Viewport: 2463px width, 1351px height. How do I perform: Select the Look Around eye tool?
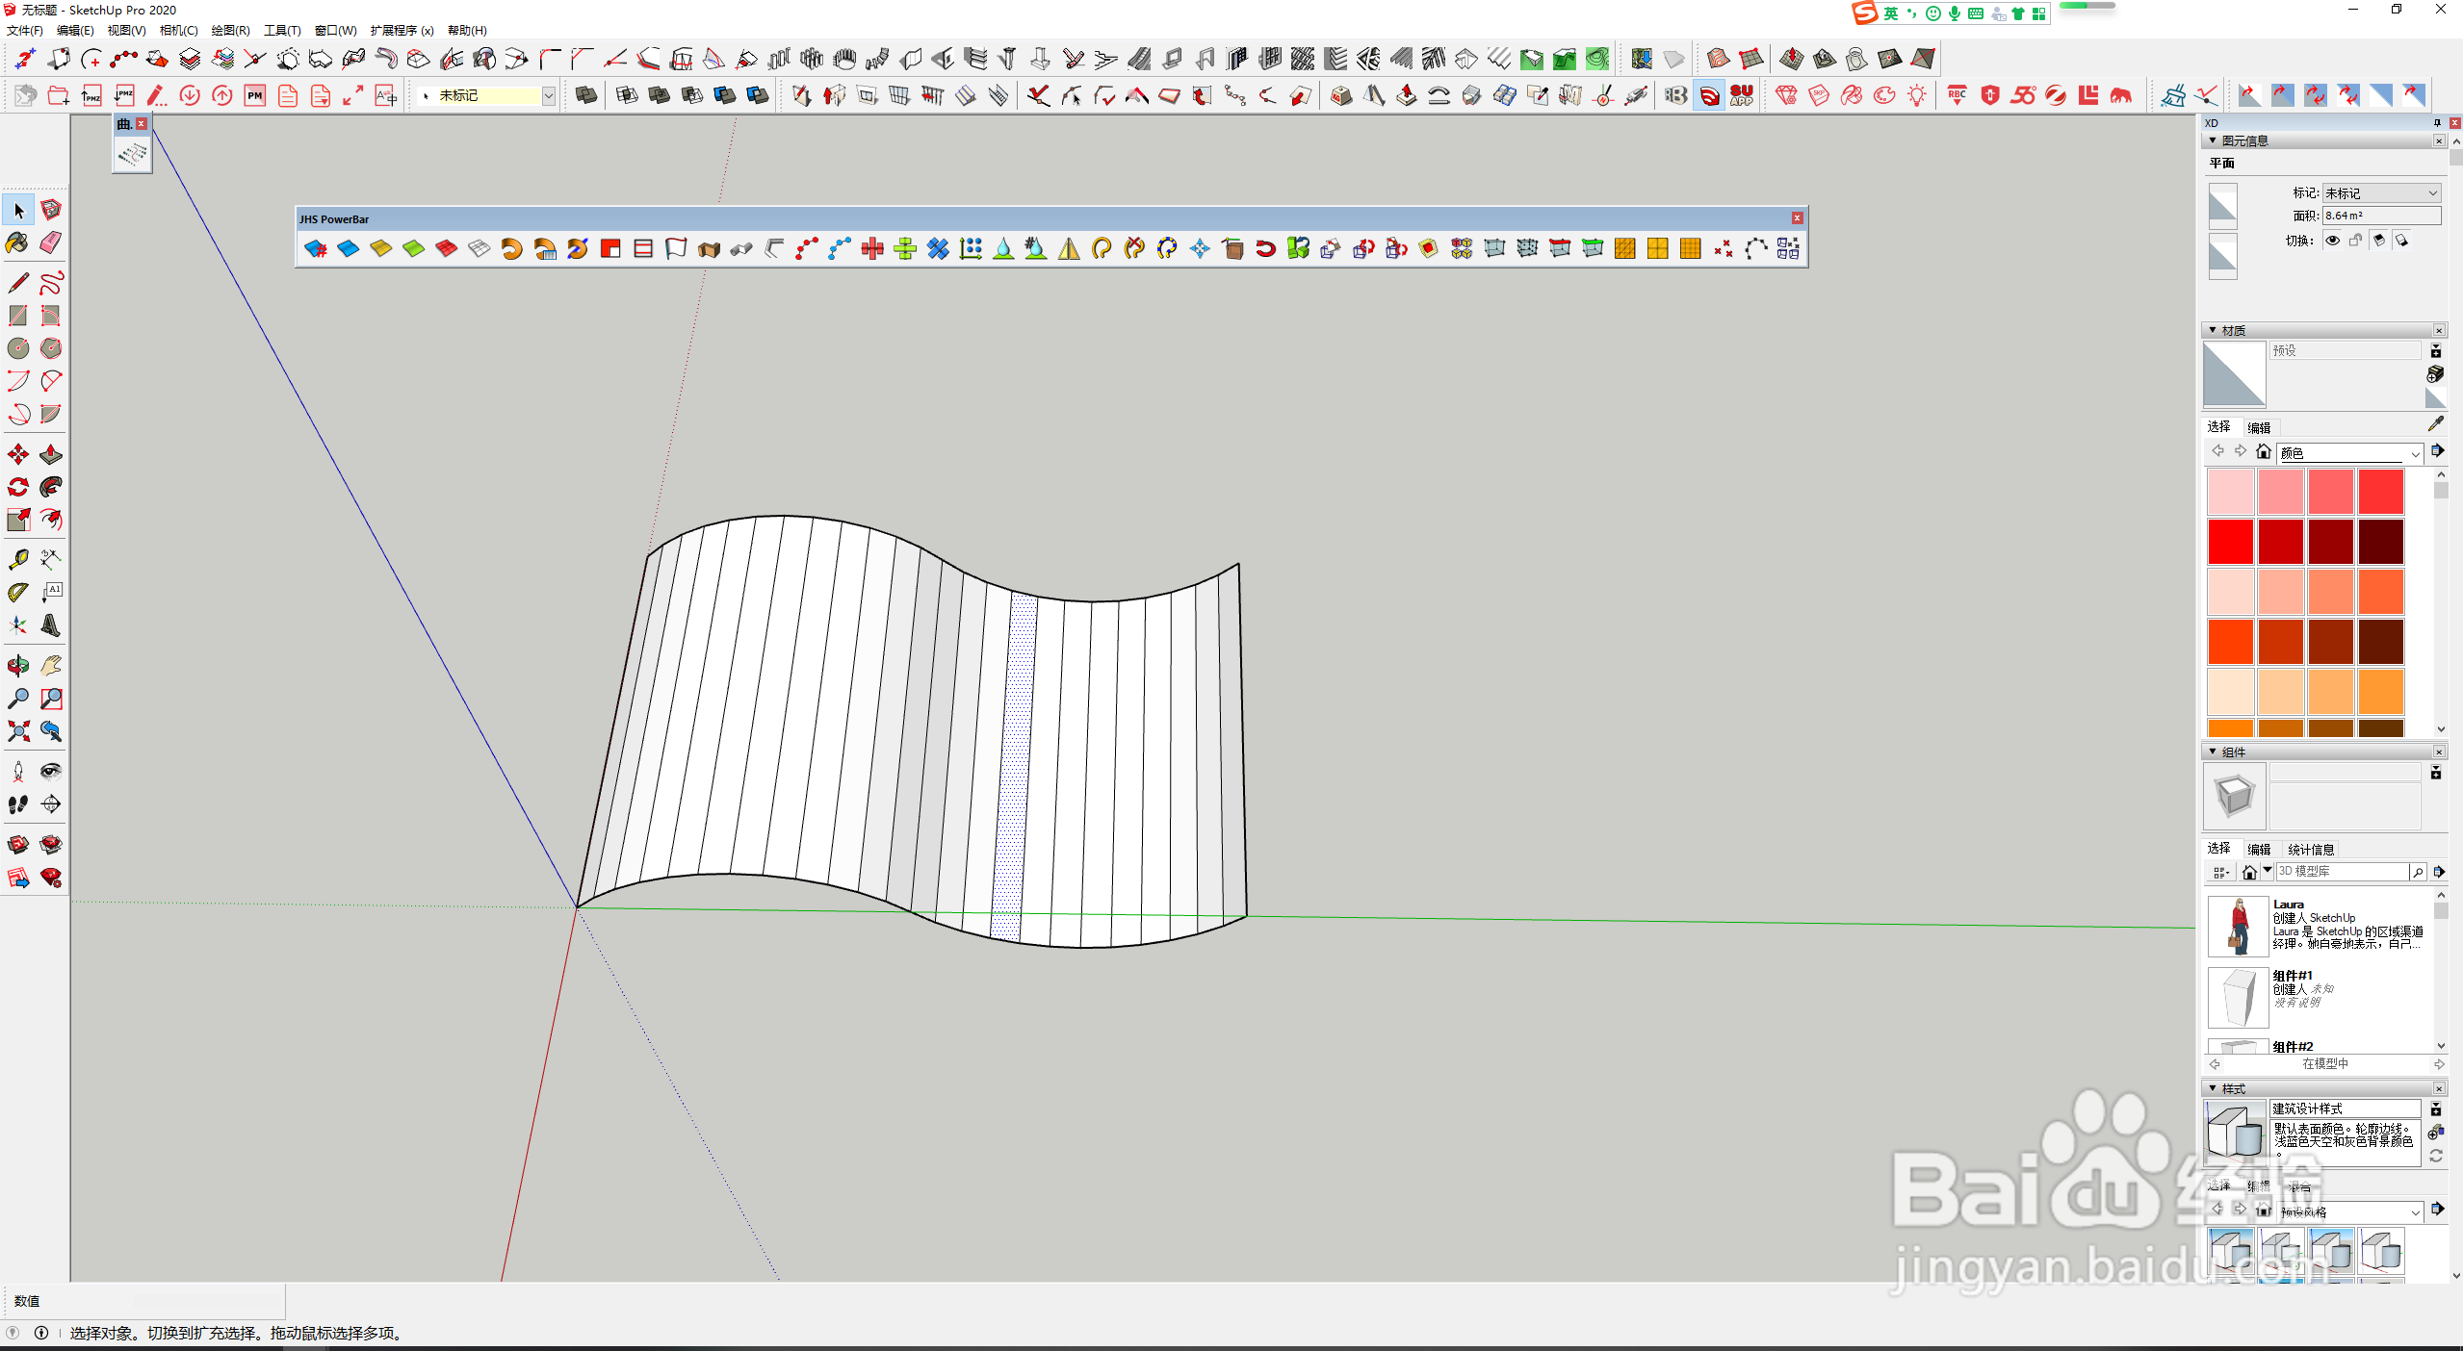(x=51, y=771)
